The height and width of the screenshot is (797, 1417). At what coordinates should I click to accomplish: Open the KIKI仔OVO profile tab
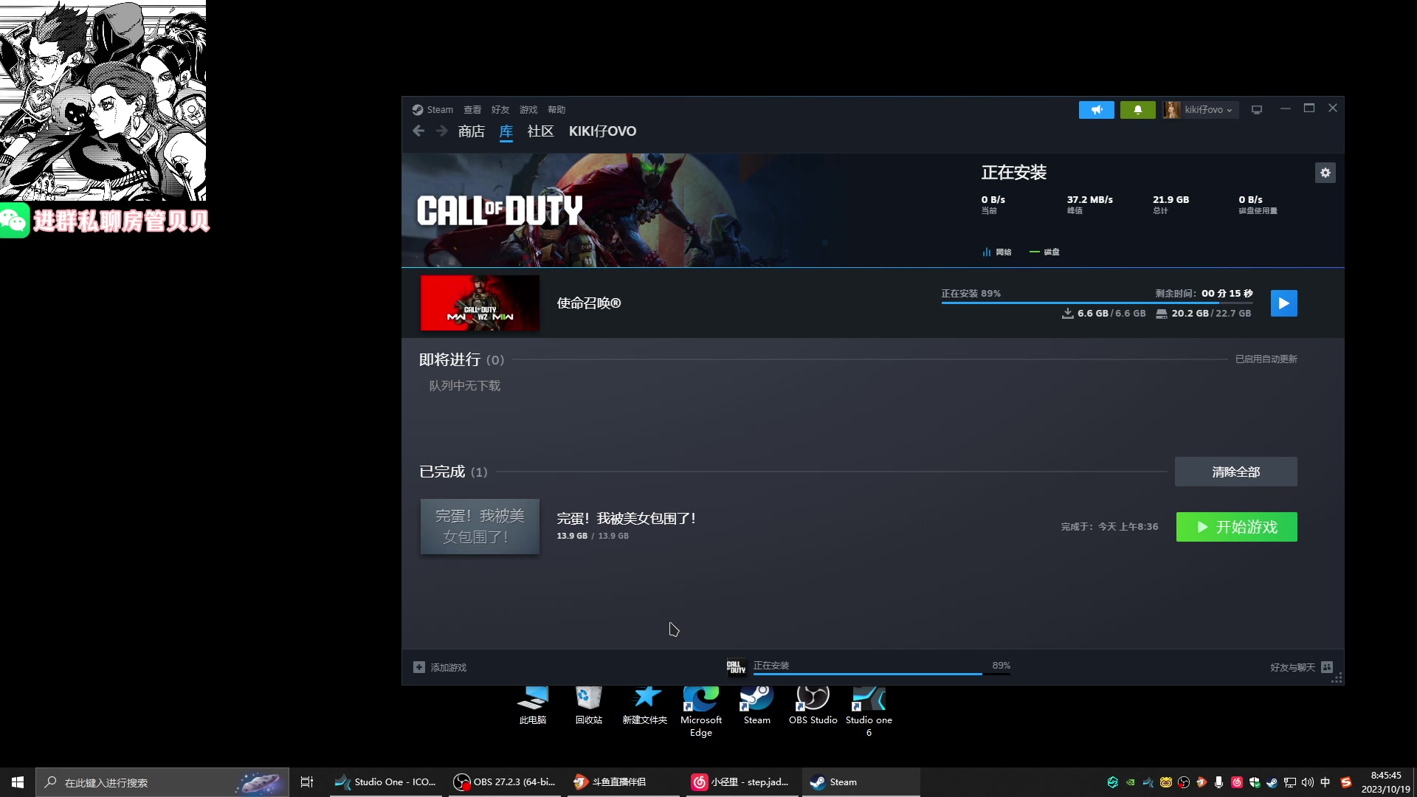point(602,131)
